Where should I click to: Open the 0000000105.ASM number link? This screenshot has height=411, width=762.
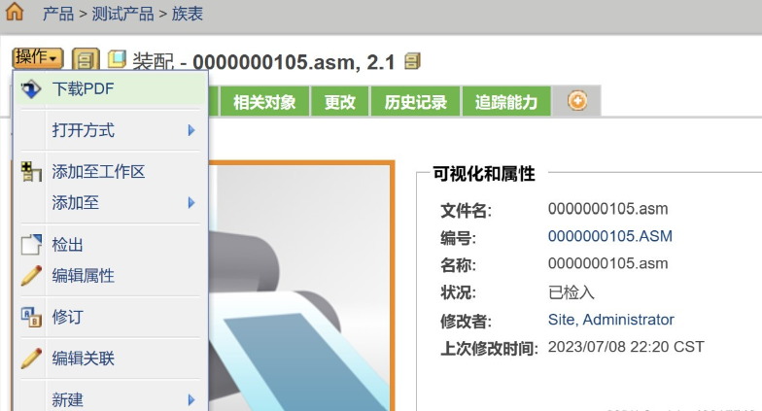pyautogui.click(x=609, y=236)
